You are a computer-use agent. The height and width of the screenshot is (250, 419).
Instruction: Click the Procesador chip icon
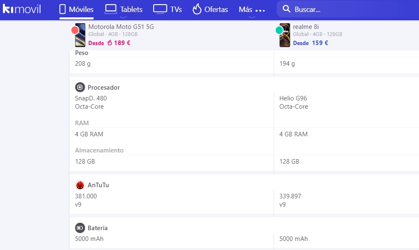tap(80, 88)
